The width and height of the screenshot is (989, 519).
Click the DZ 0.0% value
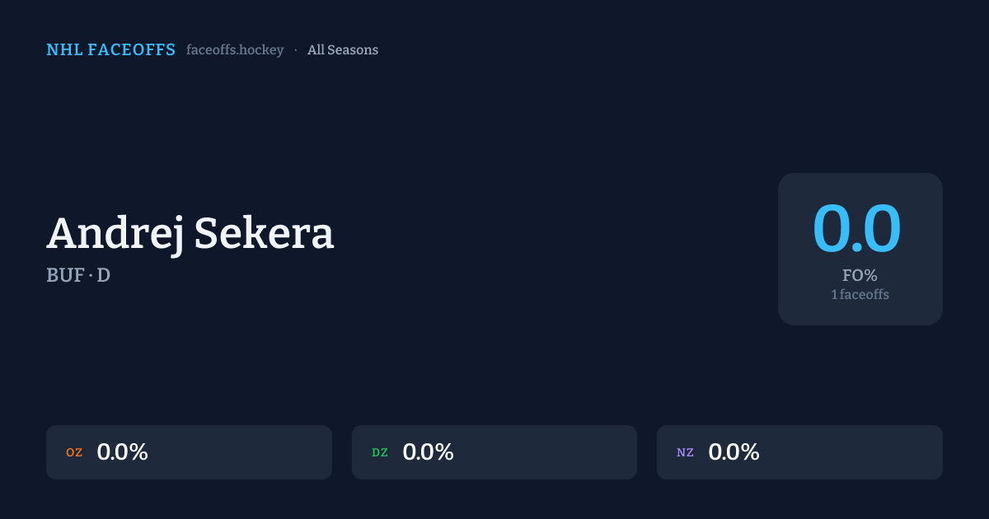428,452
